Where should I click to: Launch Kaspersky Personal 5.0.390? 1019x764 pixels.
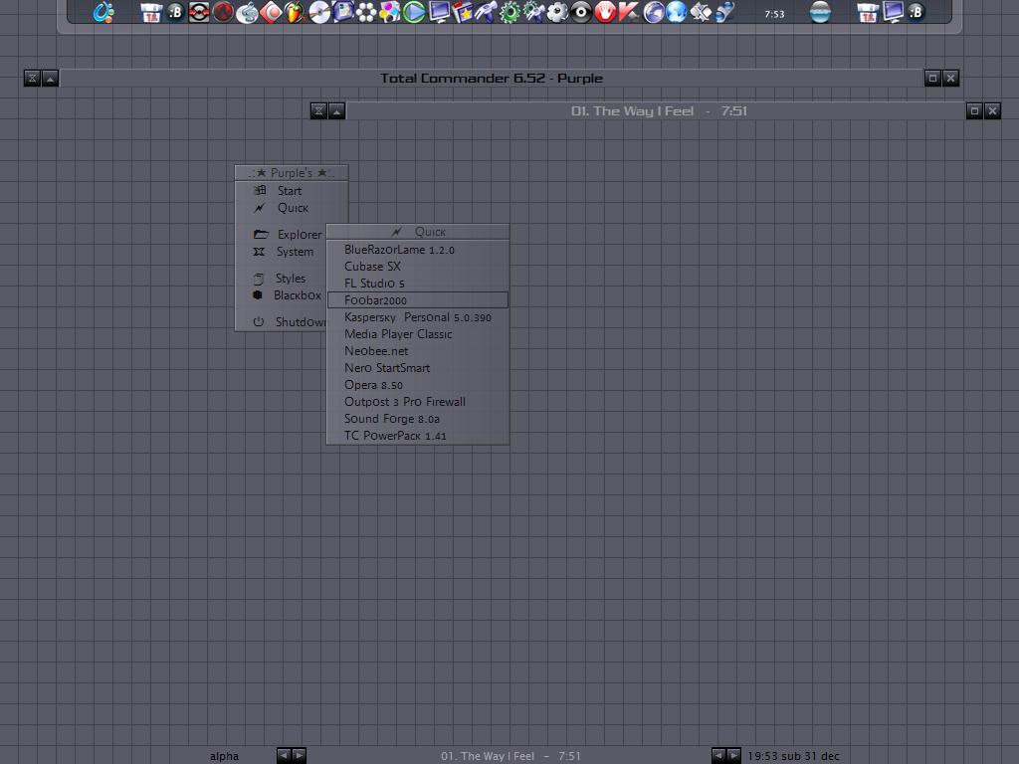click(418, 317)
